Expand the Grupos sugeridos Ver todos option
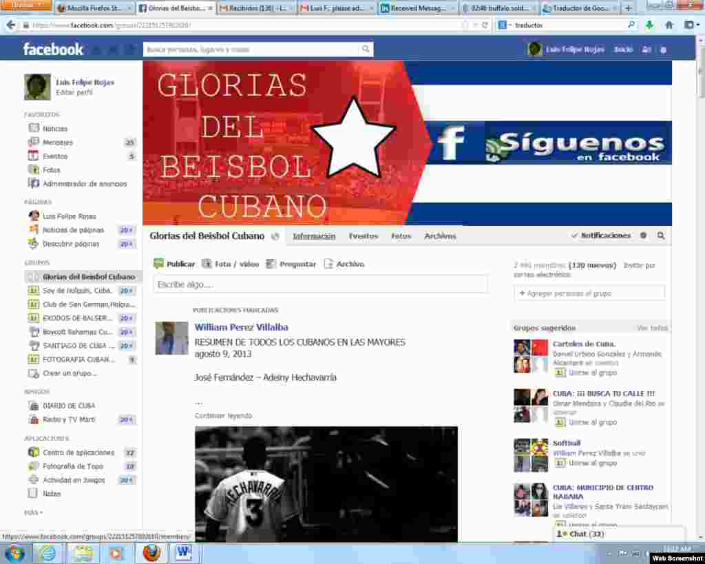This screenshot has height=564, width=705. click(651, 328)
